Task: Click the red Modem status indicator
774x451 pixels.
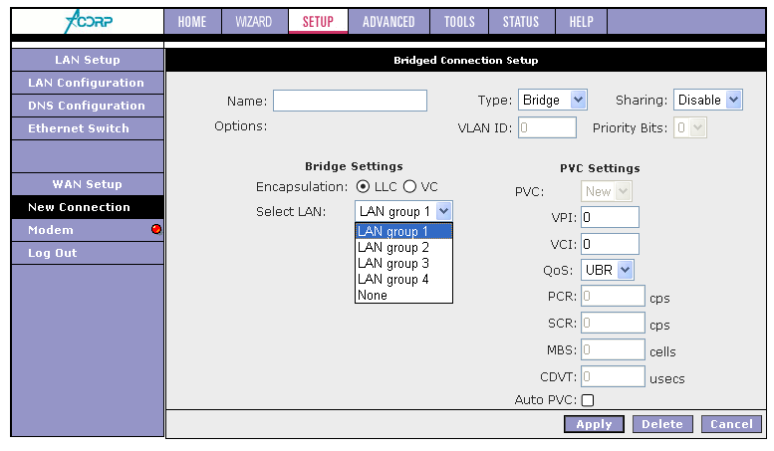Action: tap(156, 230)
